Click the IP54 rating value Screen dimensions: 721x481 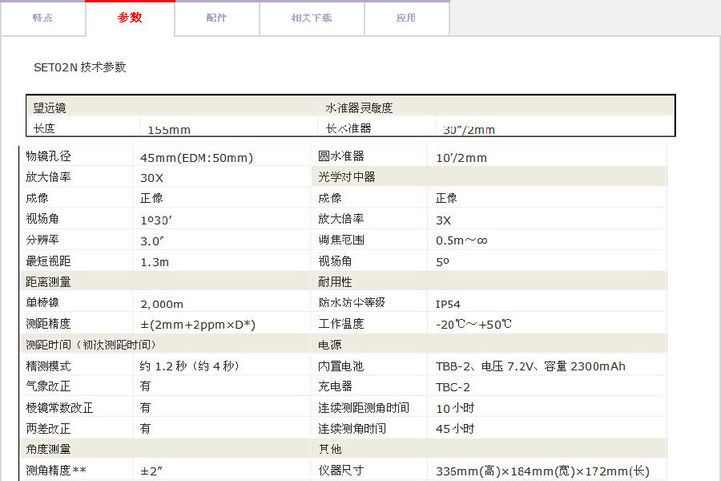point(448,304)
